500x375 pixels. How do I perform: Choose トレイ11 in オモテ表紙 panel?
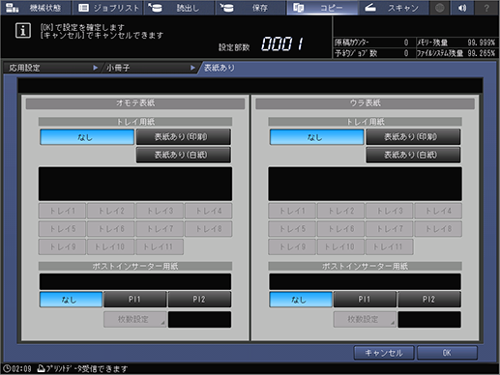click(160, 246)
